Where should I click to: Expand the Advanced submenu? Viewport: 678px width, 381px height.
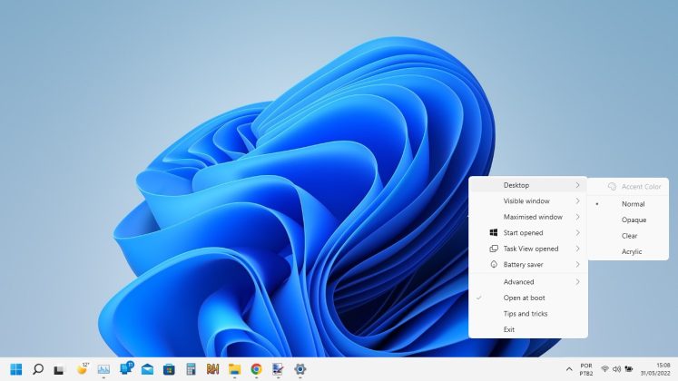click(528, 281)
